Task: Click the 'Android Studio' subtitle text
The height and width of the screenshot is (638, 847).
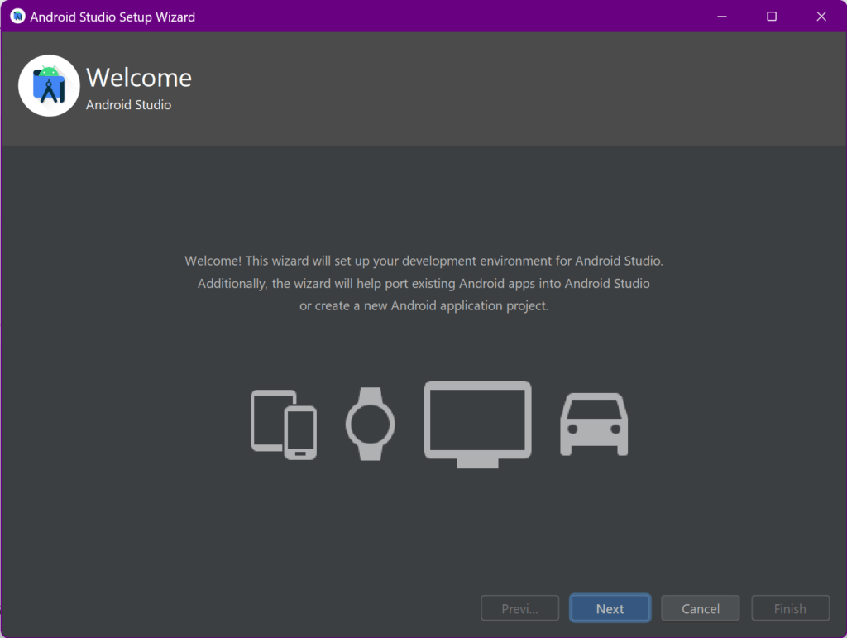Action: coord(128,105)
